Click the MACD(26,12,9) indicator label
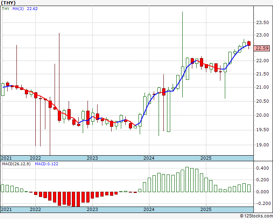 click(x=16, y=164)
